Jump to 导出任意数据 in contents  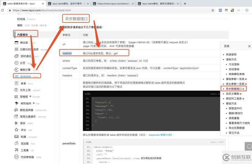(237, 128)
